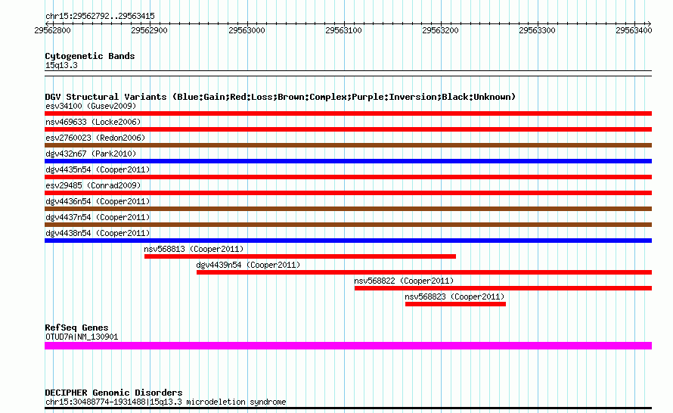The width and height of the screenshot is (673, 413).
Task: Click the RefSeq Genes track title
Action: 76,328
